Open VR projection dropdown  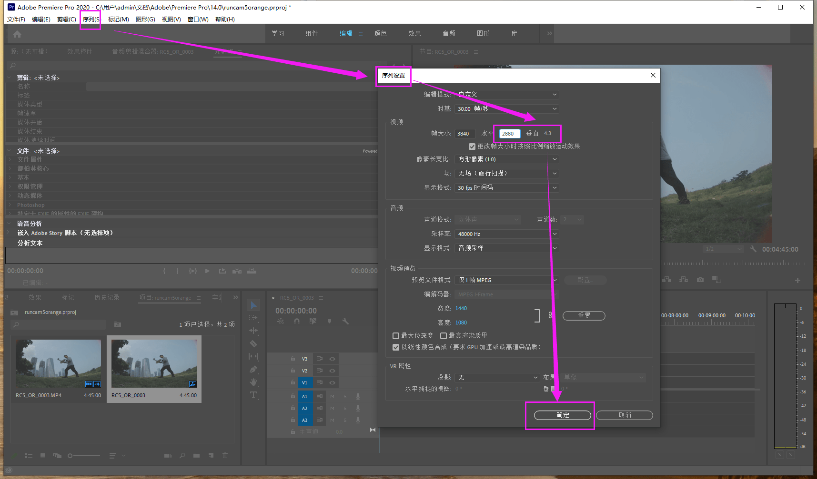[497, 378]
